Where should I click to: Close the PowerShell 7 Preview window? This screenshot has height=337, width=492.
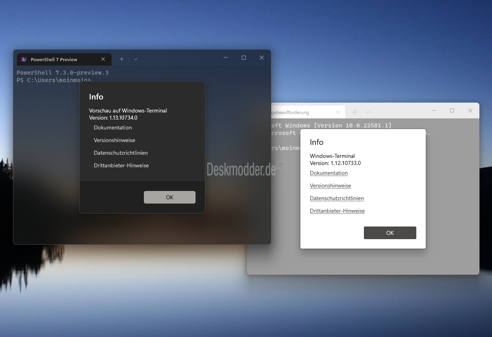click(262, 58)
